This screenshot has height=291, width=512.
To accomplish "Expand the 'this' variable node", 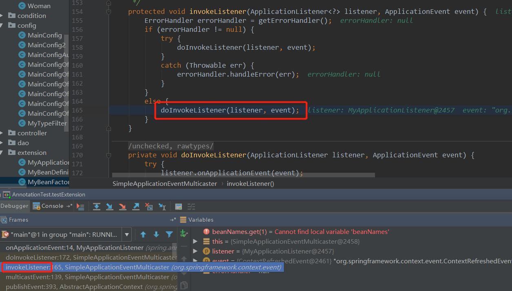I will click(195, 241).
